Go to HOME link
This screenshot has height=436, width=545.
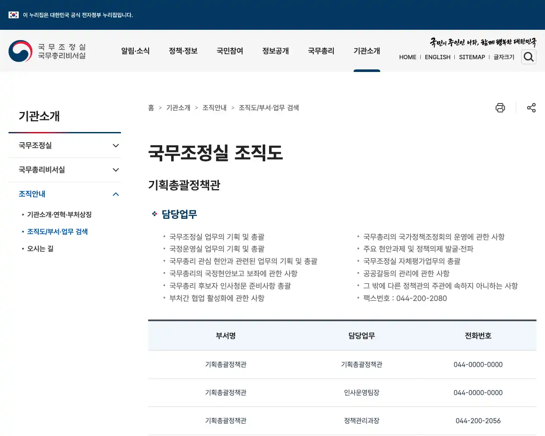(x=407, y=57)
